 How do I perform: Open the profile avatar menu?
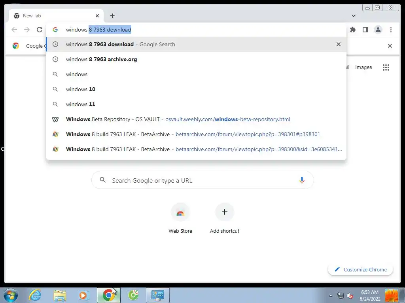378,30
